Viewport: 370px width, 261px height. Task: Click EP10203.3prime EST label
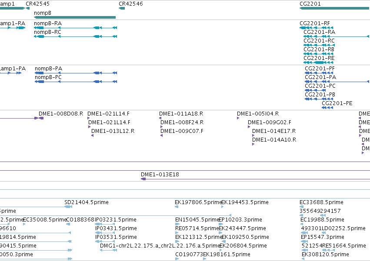240,220
